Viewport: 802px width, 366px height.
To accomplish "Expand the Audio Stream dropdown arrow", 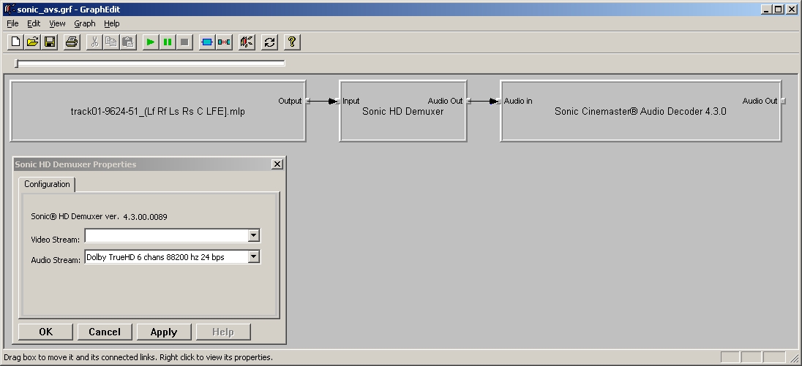I will [253, 256].
